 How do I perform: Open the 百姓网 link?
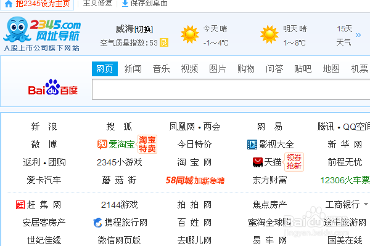pos(194,223)
